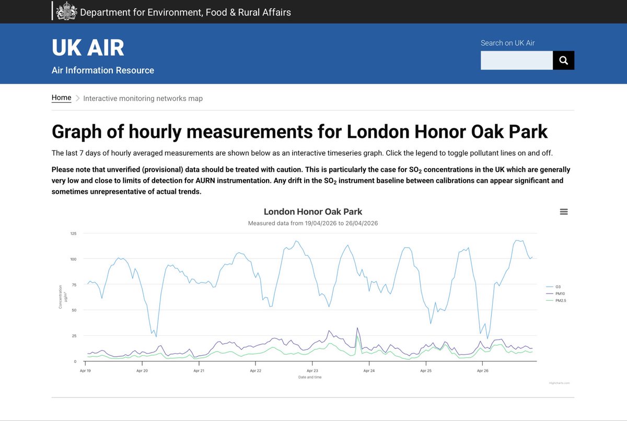Toggle the PM10 line in legend
This screenshot has height=421, width=627.
coord(555,294)
